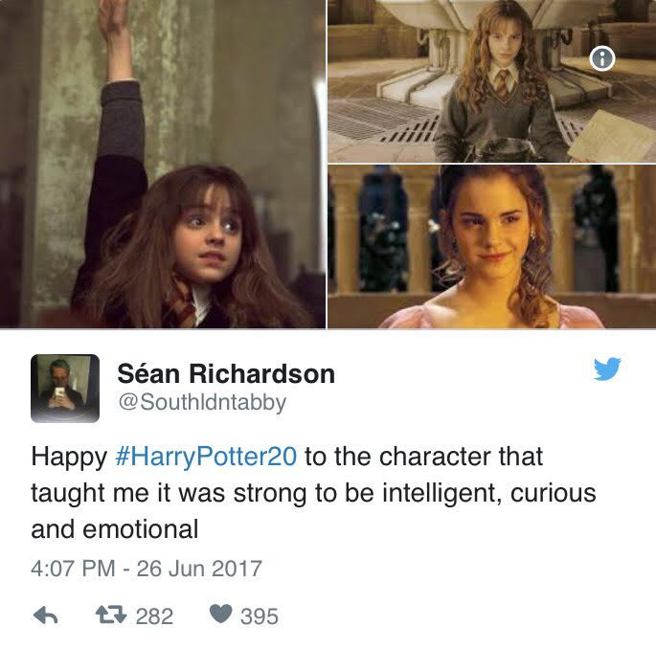Click the paper sheet in top-right photo
656x649 pixels.
pos(613,136)
